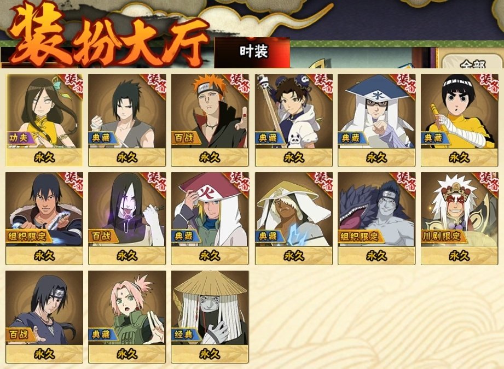The image size is (504, 369).
Task: Open the Mizukage-hat 典藏 costume
Action: pos(376,120)
